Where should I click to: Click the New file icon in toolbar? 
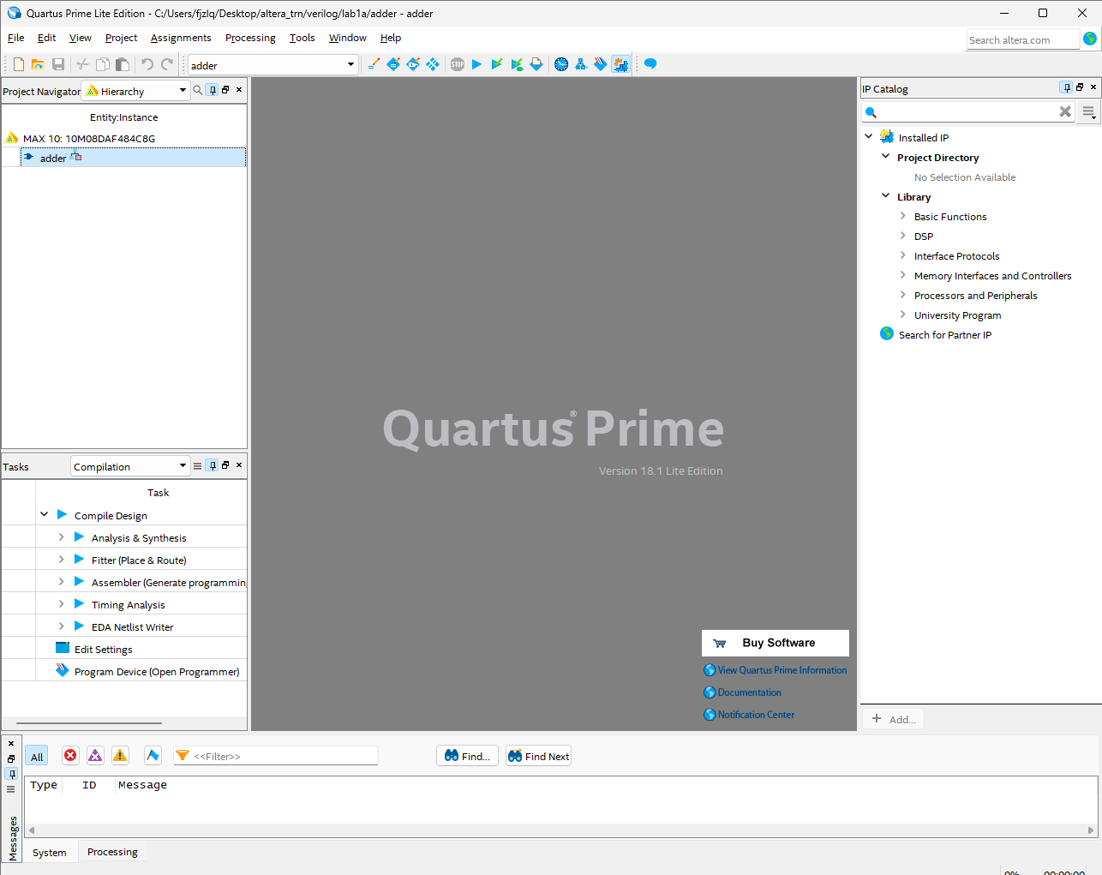[x=18, y=64]
